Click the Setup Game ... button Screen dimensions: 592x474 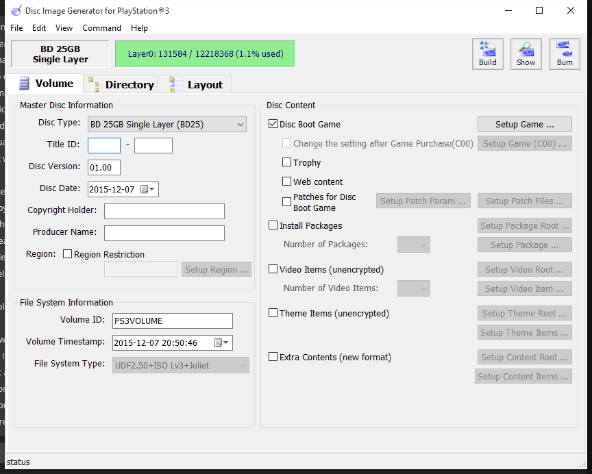[x=525, y=124]
